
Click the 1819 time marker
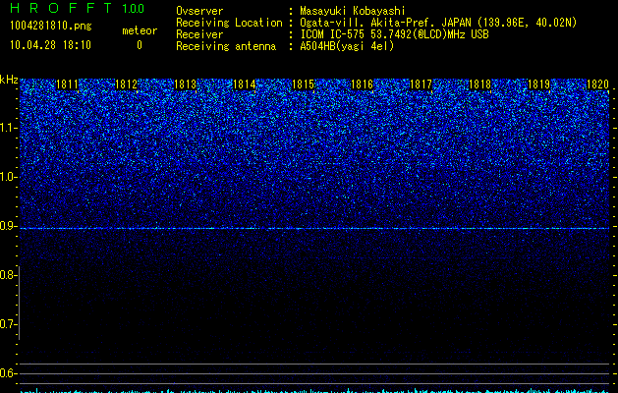click(538, 84)
